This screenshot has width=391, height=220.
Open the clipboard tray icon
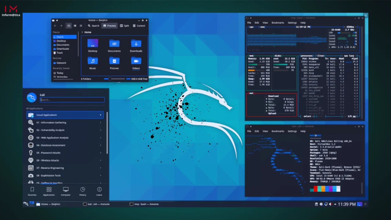pyautogui.click(x=316, y=204)
